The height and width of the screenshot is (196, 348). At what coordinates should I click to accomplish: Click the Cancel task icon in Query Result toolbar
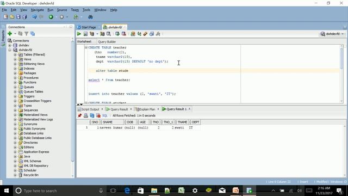point(98,115)
